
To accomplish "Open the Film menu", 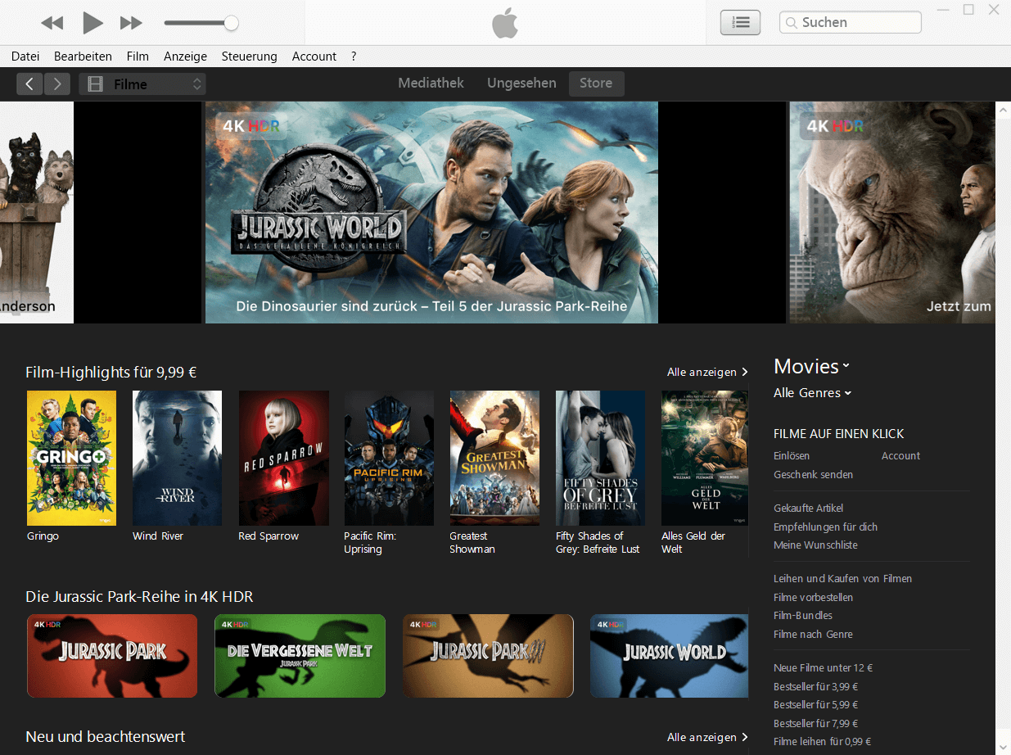I will coord(138,57).
